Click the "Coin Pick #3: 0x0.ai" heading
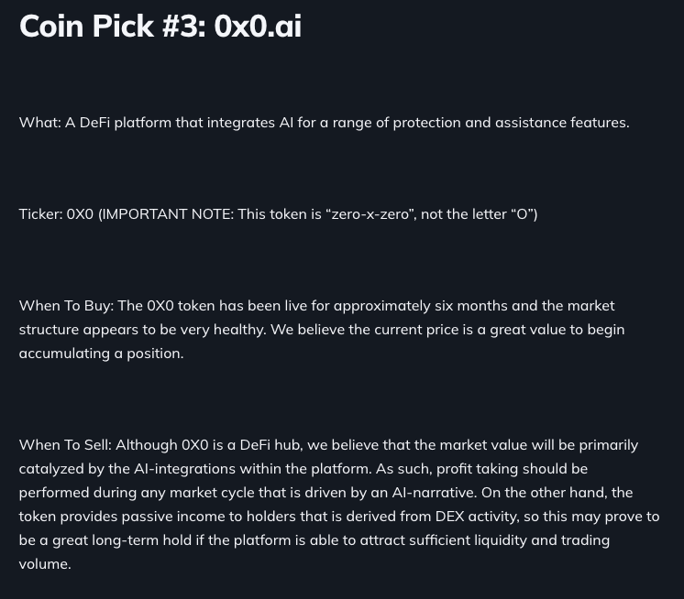Image resolution: width=684 pixels, height=599 pixels. point(160,27)
